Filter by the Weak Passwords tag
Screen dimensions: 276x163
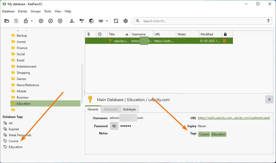pos(20,135)
